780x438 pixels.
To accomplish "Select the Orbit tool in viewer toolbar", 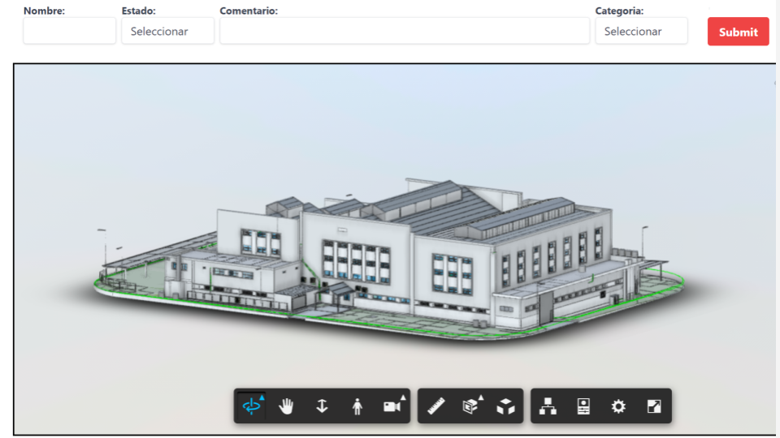I will point(252,406).
